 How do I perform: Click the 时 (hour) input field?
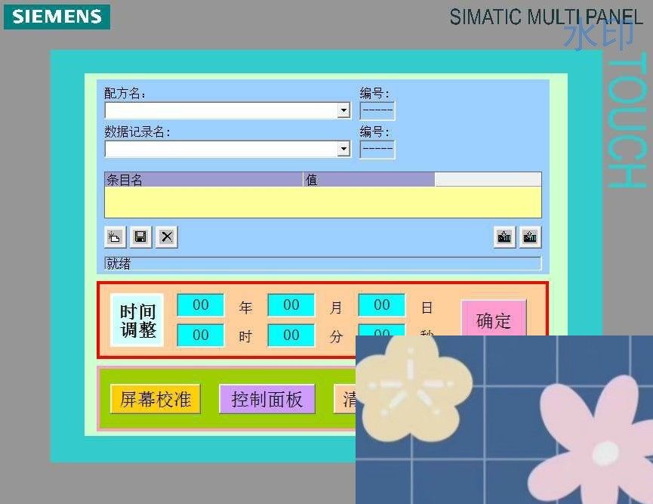pos(201,335)
